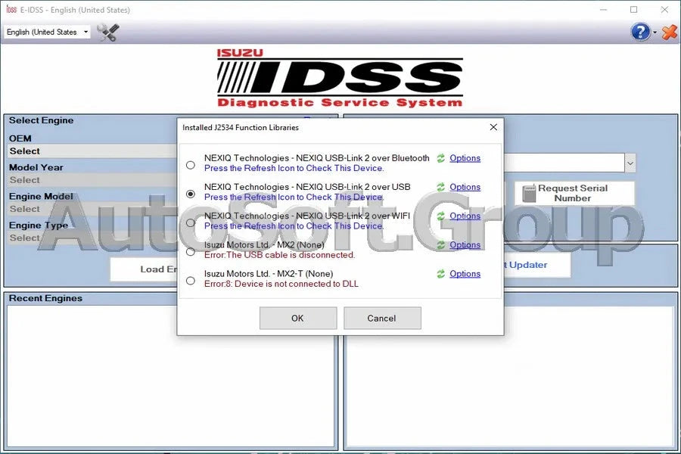Select Isuzu Motors MX2 (None) radio button

coord(190,252)
